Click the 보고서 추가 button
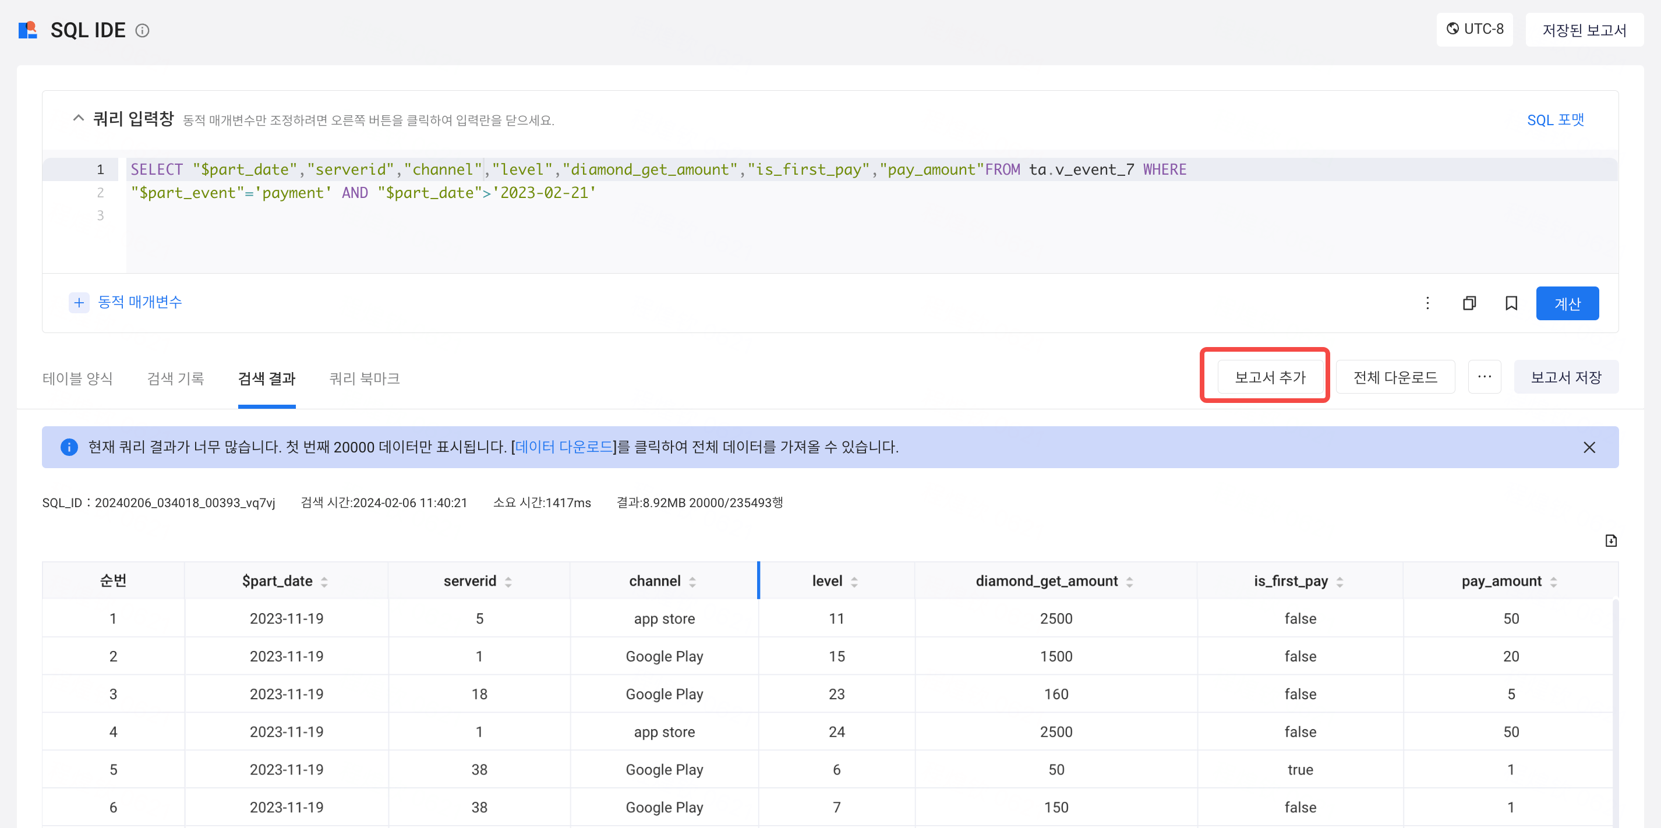Viewport: 1661px width, 828px height. click(x=1270, y=377)
